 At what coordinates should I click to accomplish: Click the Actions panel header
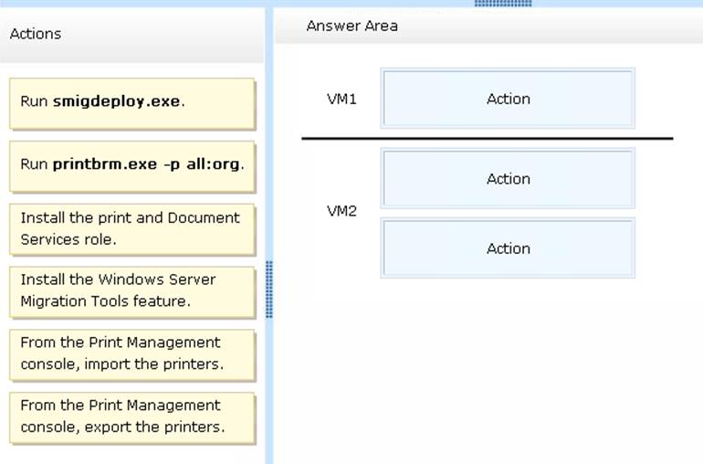point(131,35)
